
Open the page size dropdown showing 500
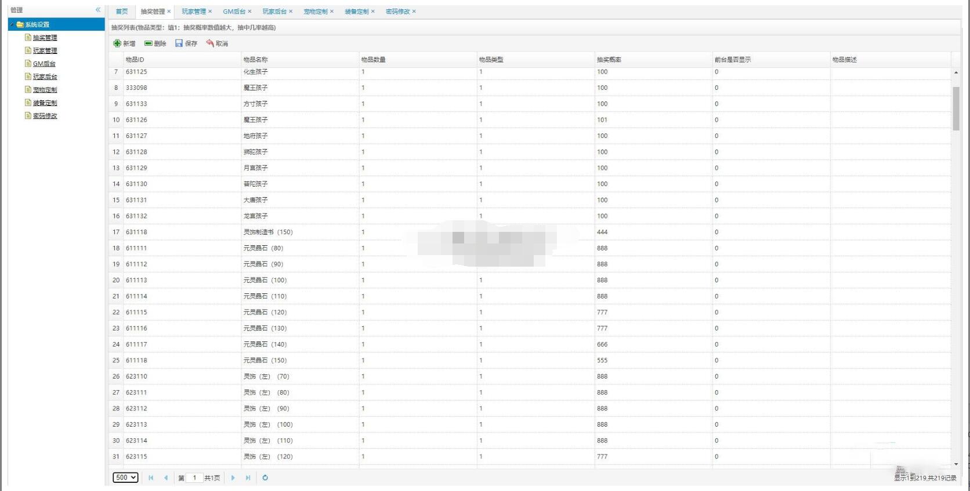(x=125, y=478)
